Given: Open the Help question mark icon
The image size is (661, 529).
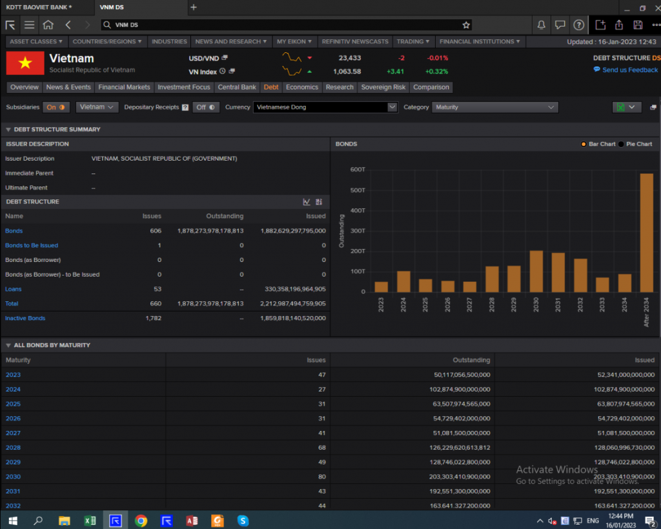Looking at the screenshot, I should point(578,25).
